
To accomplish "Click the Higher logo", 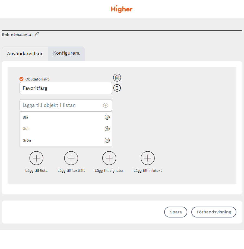I will [122, 9].
